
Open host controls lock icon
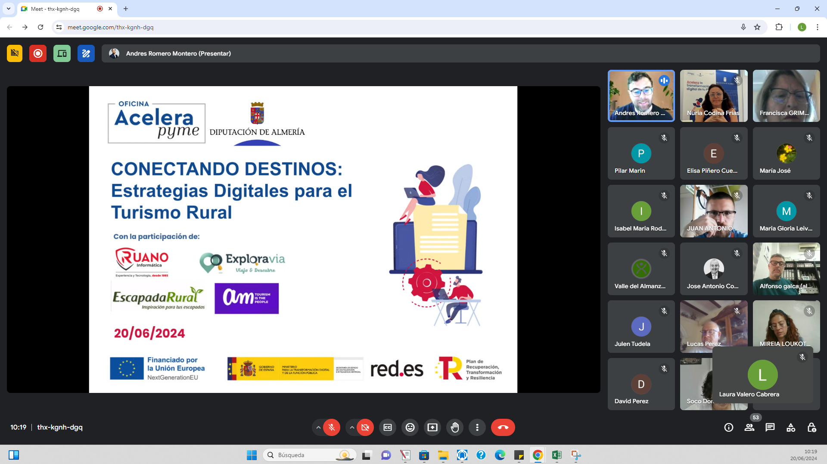point(811,427)
